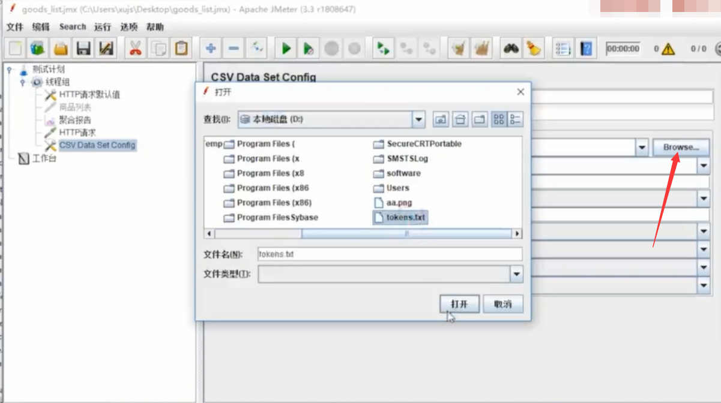
Task: Select the Program FilesSybase folder
Action: pyautogui.click(x=271, y=217)
